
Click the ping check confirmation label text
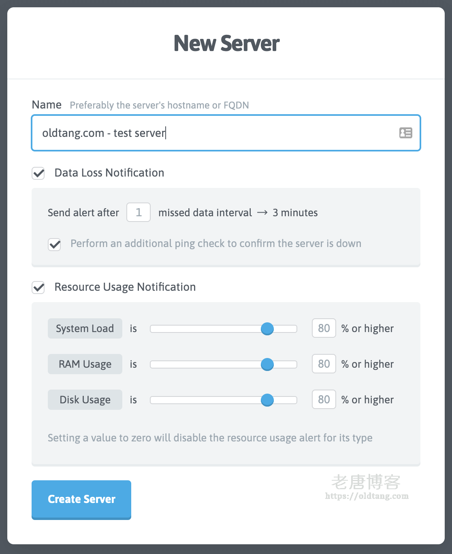(x=216, y=244)
